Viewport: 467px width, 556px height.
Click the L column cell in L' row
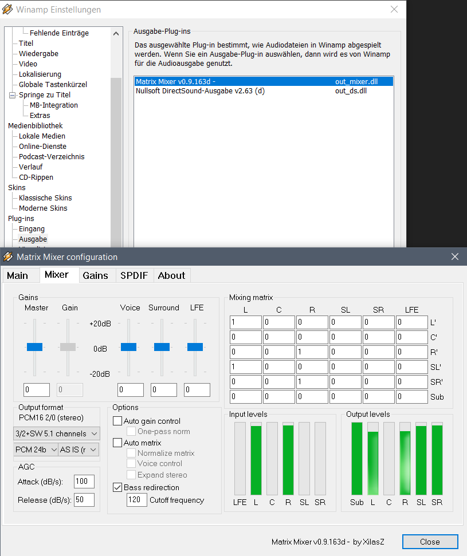coord(246,322)
